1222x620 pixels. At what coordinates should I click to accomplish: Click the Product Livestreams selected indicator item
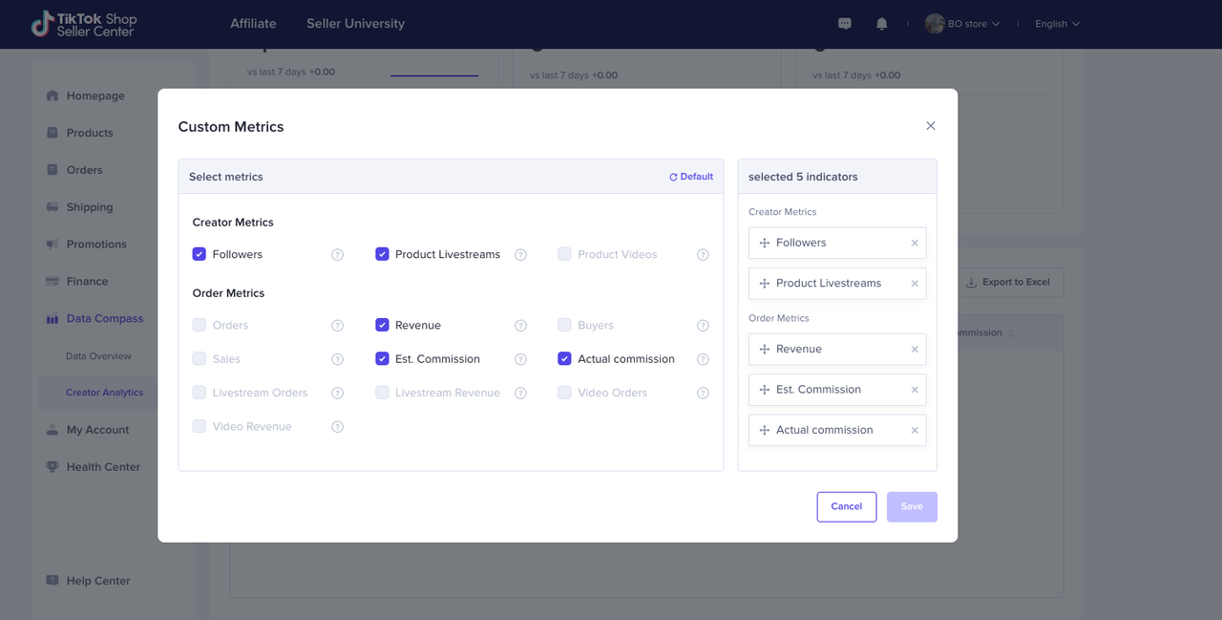click(x=829, y=284)
